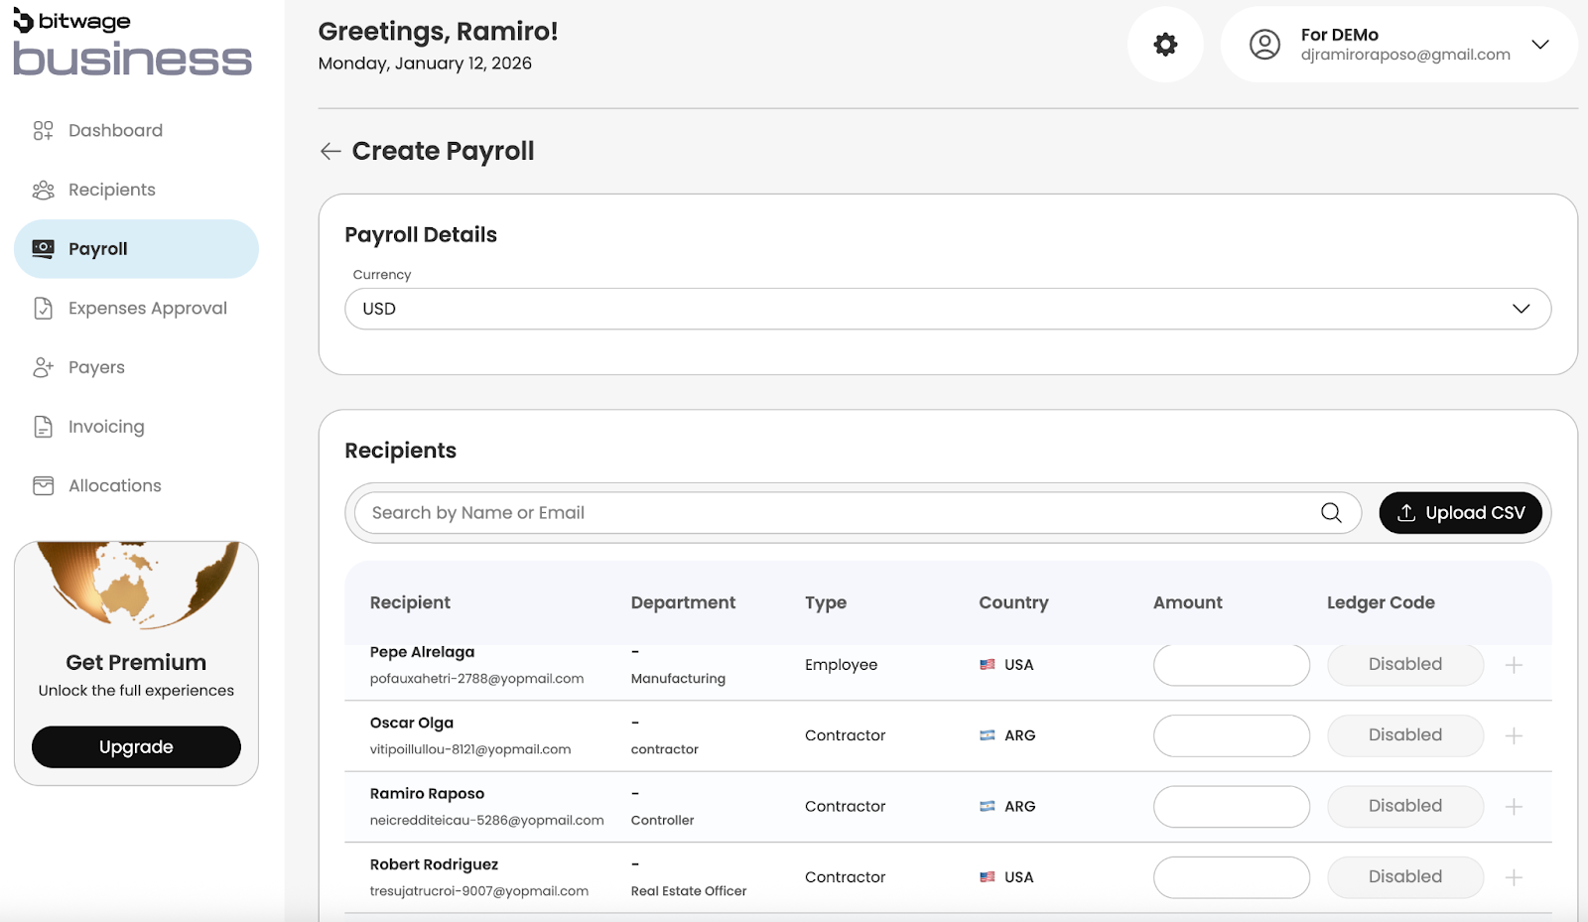Click the back arrow beside Create Payroll
Screen dimensions: 1588x922
pos(331,151)
